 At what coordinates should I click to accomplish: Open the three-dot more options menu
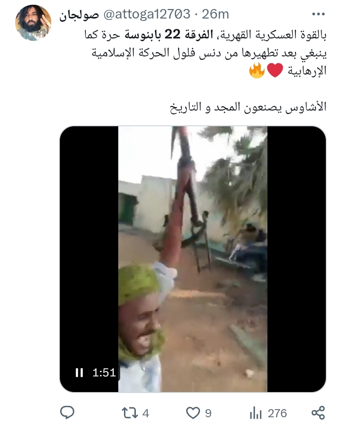point(318,14)
